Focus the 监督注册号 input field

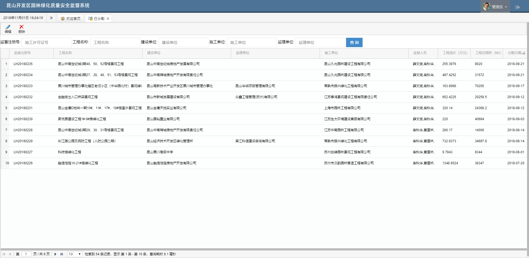tap(46, 42)
